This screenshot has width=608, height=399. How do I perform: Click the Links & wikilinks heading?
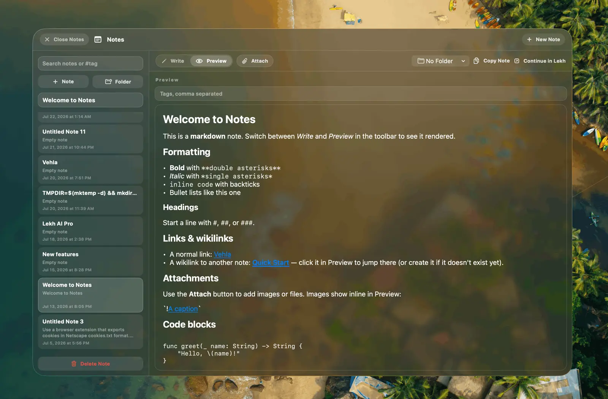(198, 239)
